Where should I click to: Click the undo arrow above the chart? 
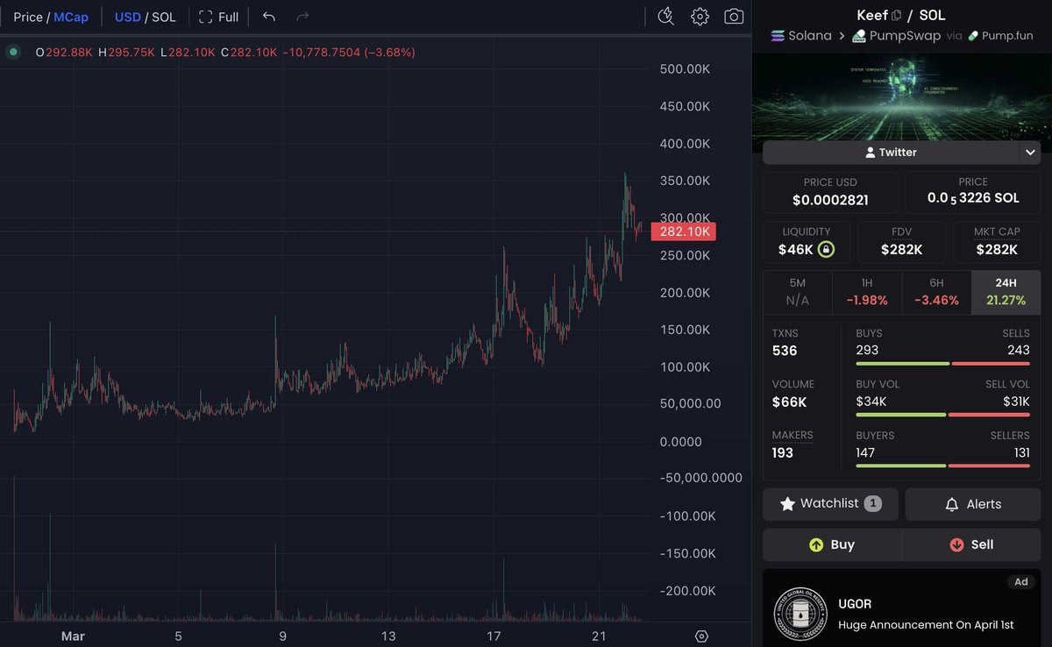[268, 16]
